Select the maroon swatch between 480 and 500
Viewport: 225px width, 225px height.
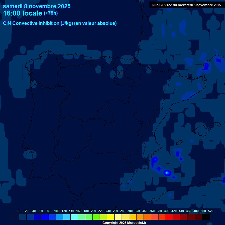tap(198, 217)
